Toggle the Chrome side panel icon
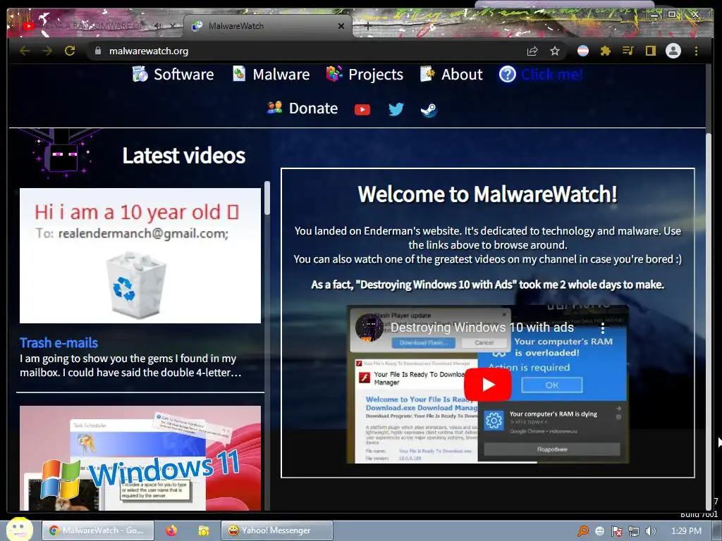Screen dimensions: 722x541 coord(650,51)
